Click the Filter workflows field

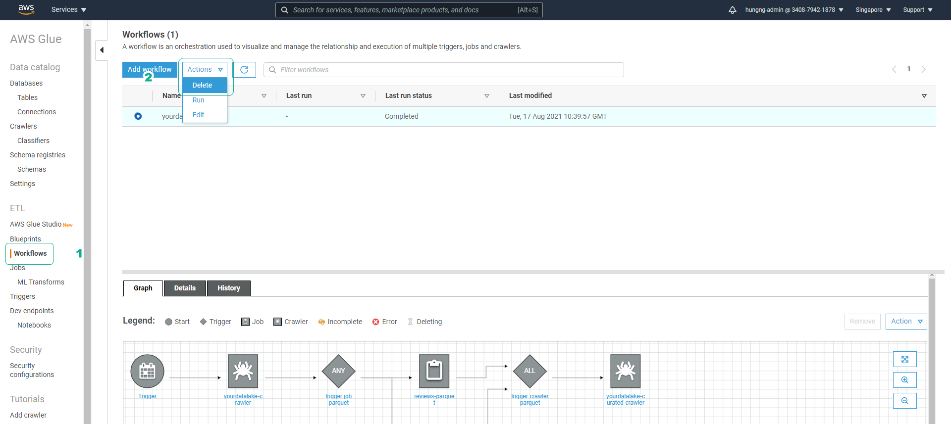pos(443,70)
